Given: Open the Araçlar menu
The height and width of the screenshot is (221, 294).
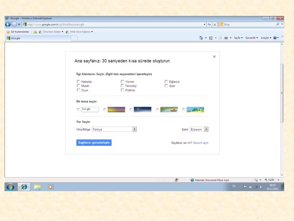Looking at the screenshot, I should (266, 38).
